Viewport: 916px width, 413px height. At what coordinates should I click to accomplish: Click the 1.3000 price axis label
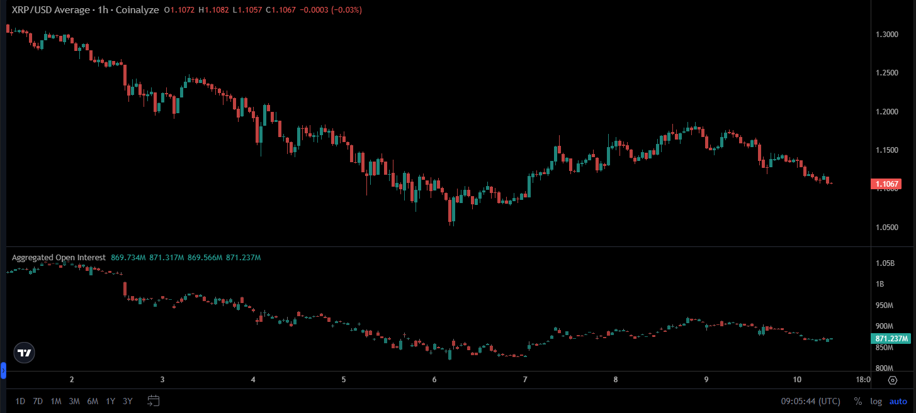(886, 34)
